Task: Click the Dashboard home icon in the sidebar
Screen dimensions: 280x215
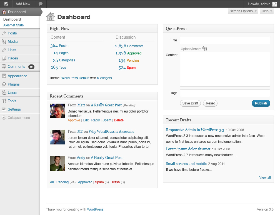Action: (4, 12)
